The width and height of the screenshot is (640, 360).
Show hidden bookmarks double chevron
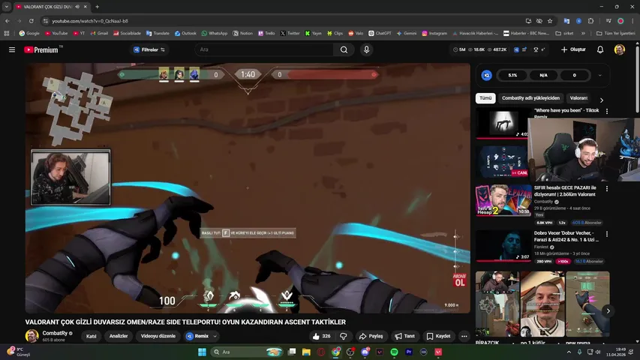583,34
